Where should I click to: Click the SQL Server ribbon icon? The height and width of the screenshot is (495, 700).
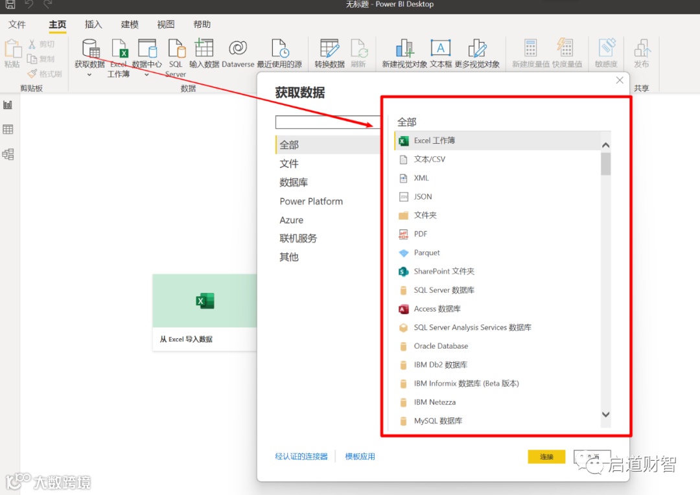176,48
